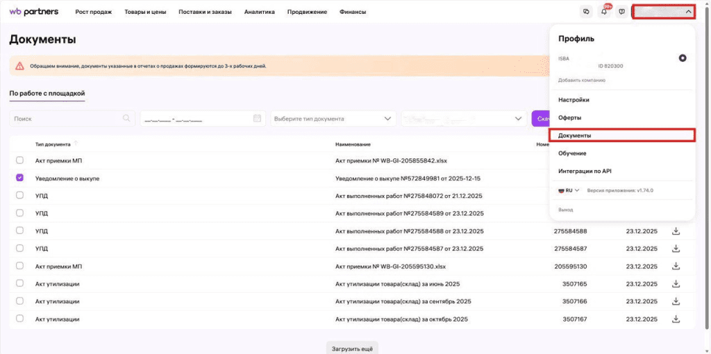711x354 pixels.
Task: Open the notifications bell icon
Action: coord(604,12)
